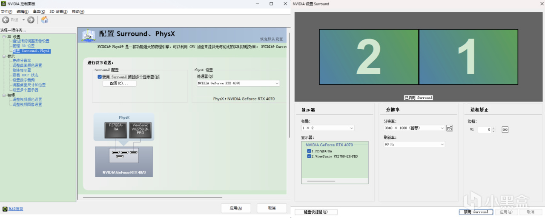This screenshot has width=545, height=218.
Task: Open the 分辨率 3840 × 1080 dropdown
Action: [x=414, y=128]
